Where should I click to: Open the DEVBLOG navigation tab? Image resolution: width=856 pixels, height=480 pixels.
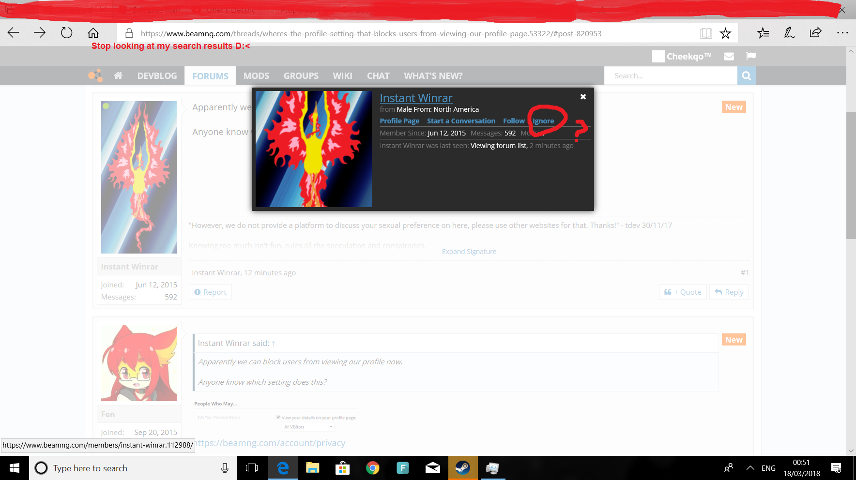pyautogui.click(x=157, y=75)
